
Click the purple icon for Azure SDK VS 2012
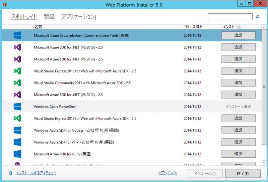coord(17,95)
